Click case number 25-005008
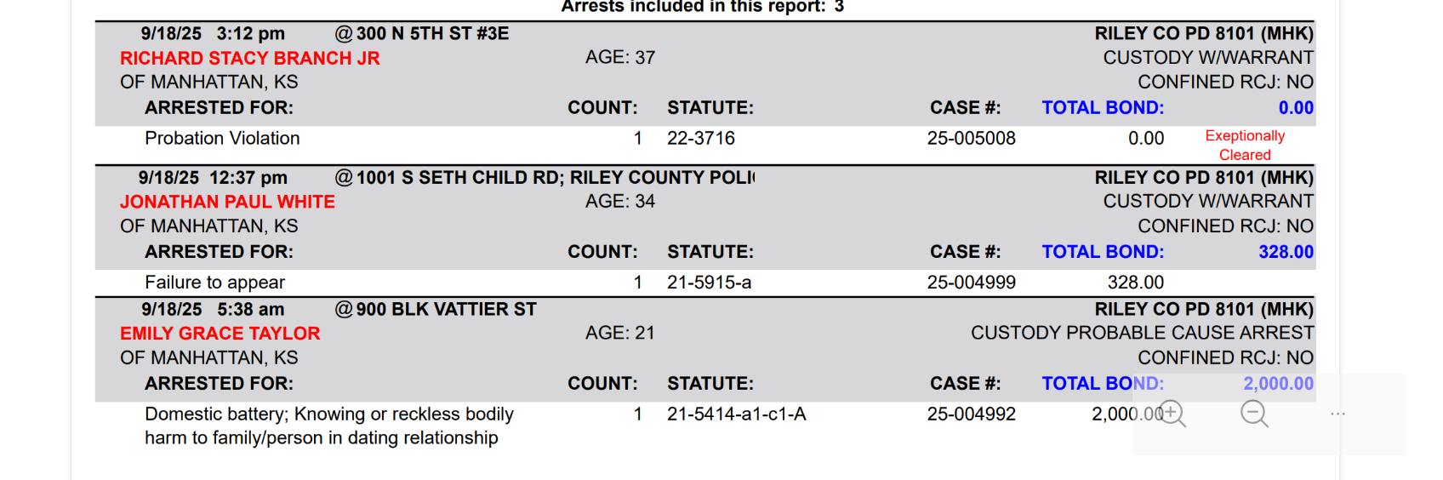1443x480 pixels. [971, 138]
